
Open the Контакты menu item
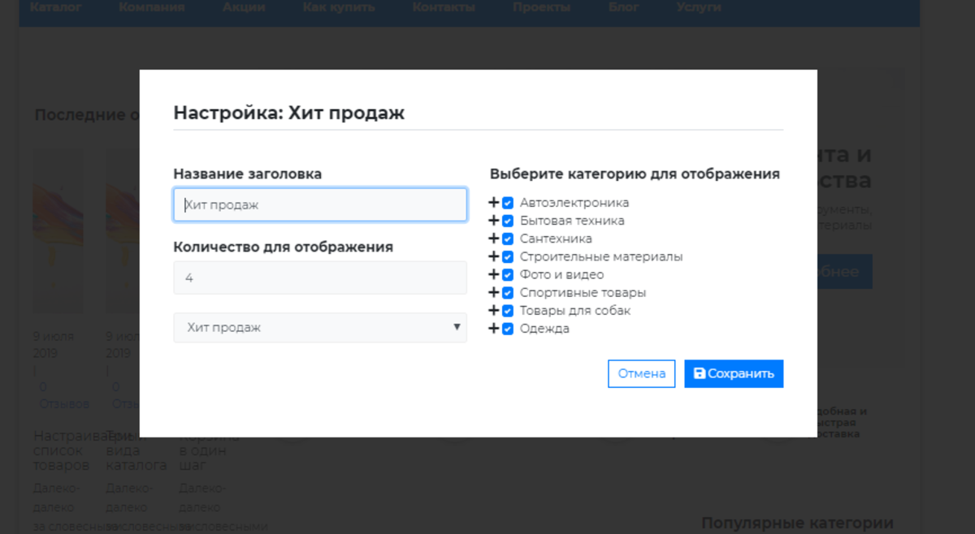pyautogui.click(x=444, y=7)
